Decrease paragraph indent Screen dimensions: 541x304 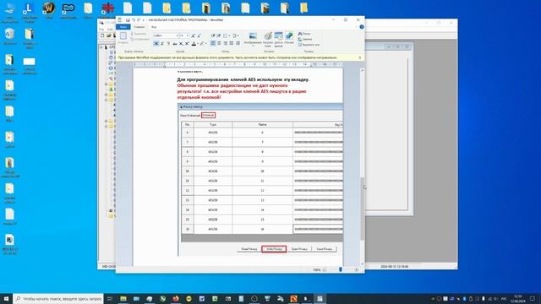click(x=213, y=35)
